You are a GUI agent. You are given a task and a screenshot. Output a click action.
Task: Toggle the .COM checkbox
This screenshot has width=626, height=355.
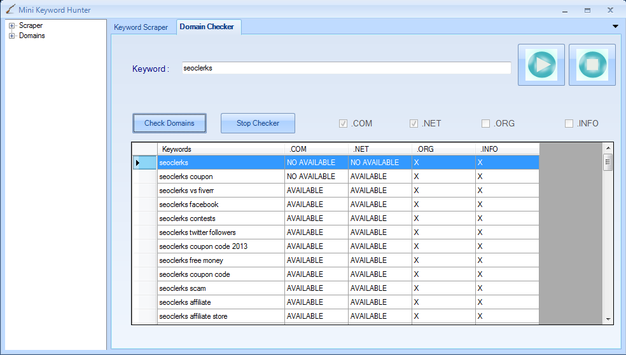pos(343,123)
